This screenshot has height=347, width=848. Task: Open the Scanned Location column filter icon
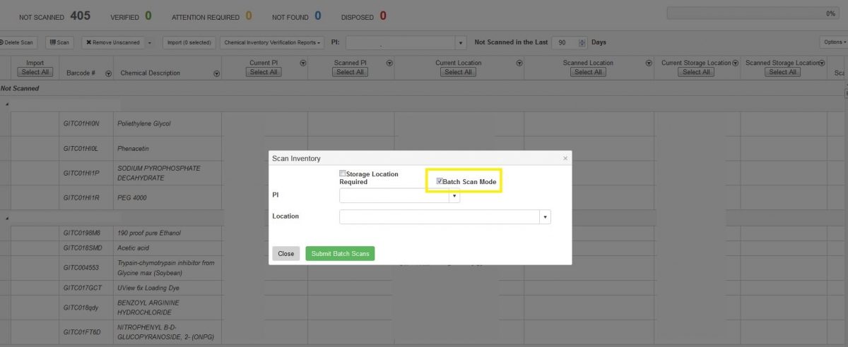(x=649, y=63)
